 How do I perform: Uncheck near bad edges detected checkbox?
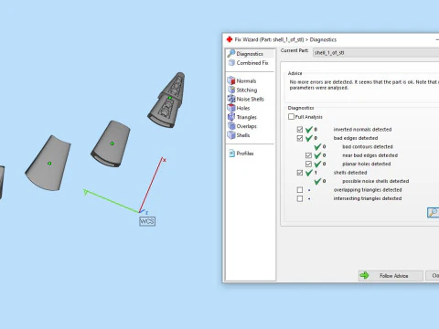pos(308,155)
